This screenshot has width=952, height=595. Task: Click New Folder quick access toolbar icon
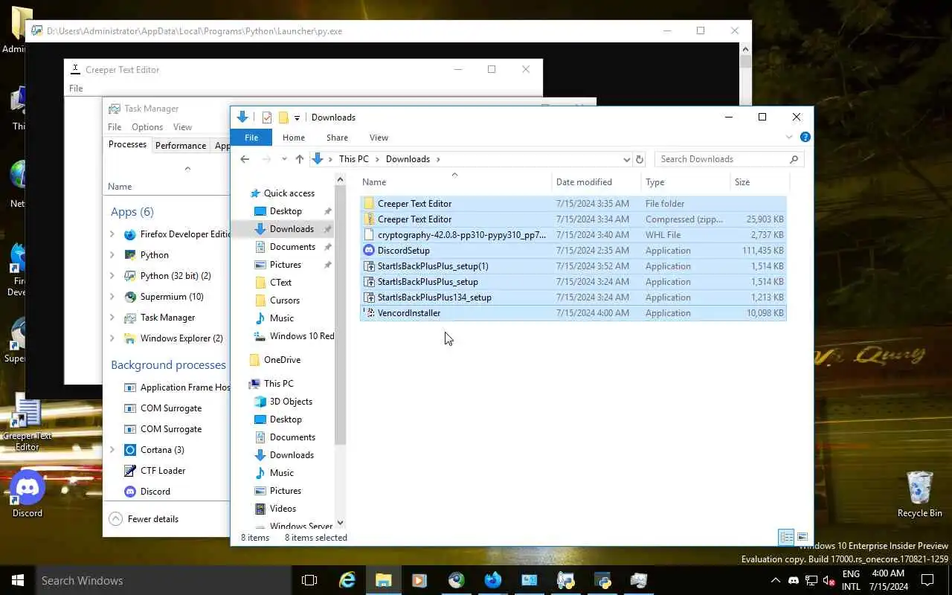[283, 118]
